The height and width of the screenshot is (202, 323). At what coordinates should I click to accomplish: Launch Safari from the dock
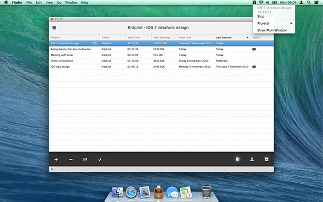(131, 192)
